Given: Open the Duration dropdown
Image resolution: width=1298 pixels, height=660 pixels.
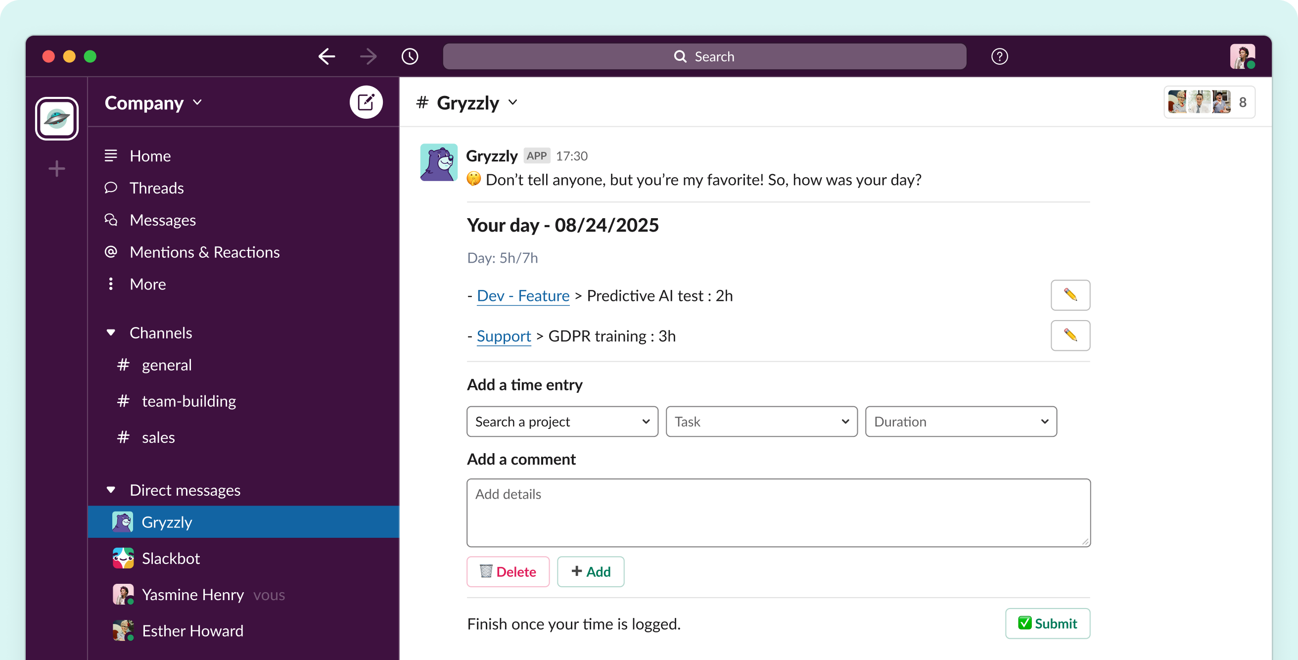Looking at the screenshot, I should click(x=961, y=422).
